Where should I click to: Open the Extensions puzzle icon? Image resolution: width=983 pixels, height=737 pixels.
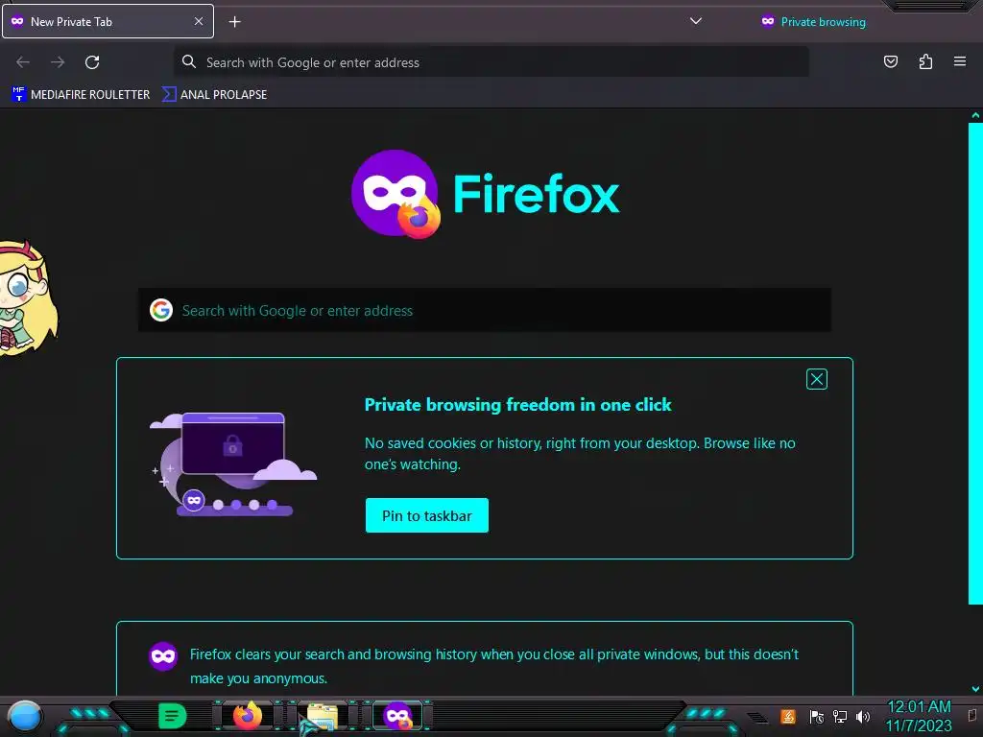click(925, 61)
